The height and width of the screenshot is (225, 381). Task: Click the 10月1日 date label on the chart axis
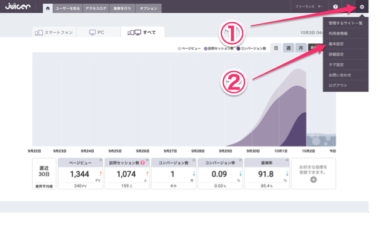(x=281, y=151)
